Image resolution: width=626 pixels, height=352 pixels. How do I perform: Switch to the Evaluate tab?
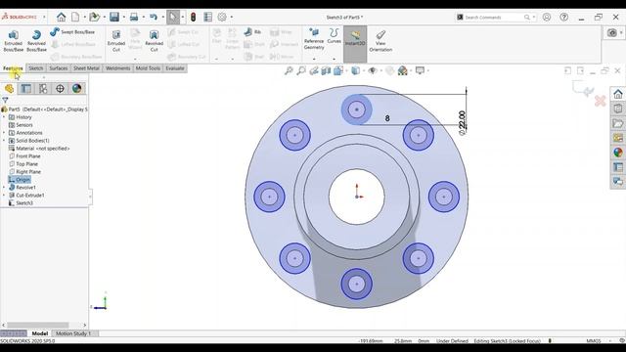coord(175,68)
